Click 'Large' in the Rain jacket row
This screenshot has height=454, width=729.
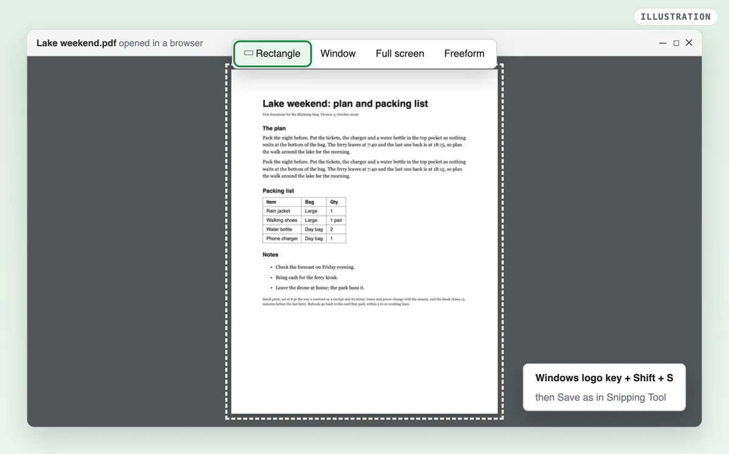coord(314,211)
